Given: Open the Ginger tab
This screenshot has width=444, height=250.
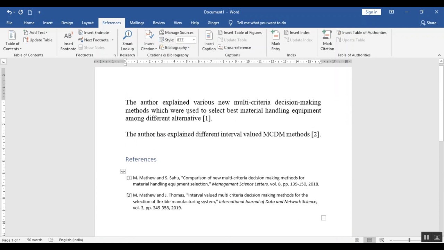Looking at the screenshot, I should pos(213,23).
